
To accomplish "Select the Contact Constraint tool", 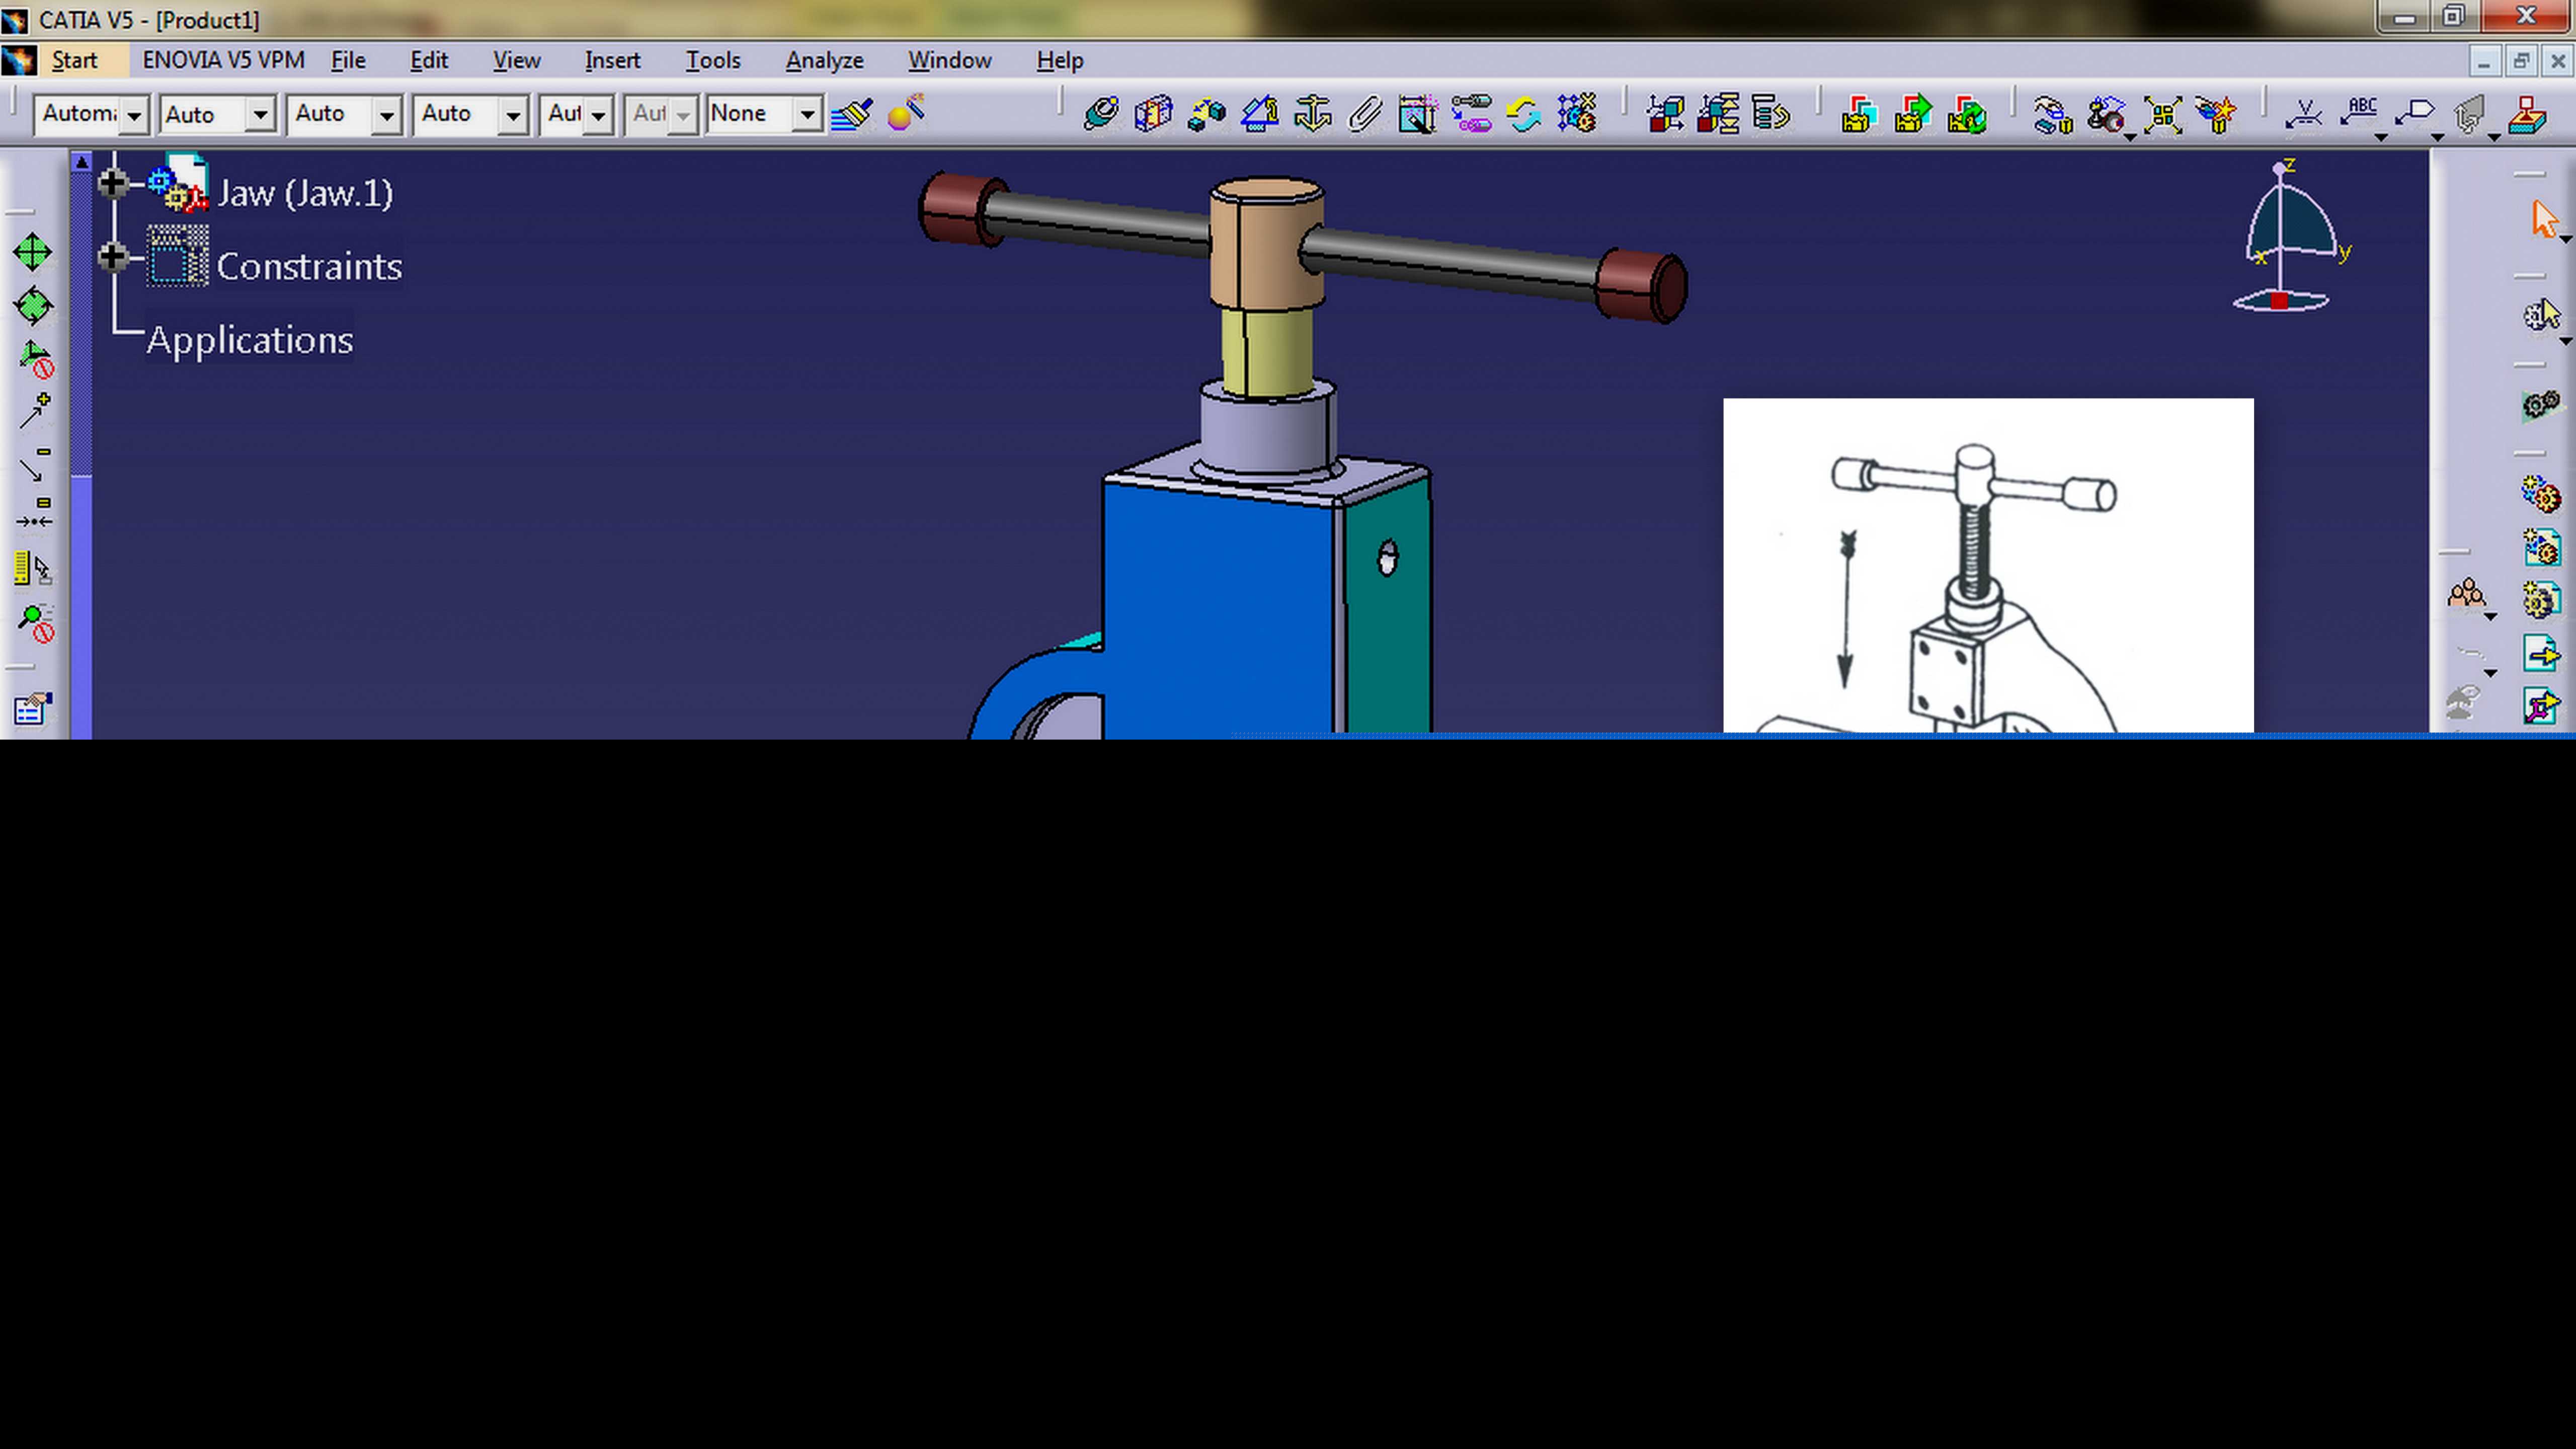I will [x=1153, y=114].
